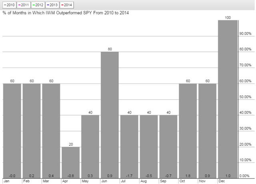256x184 pixels.
Task: Click the 0.3 value in May bar
Action: pos(90,176)
